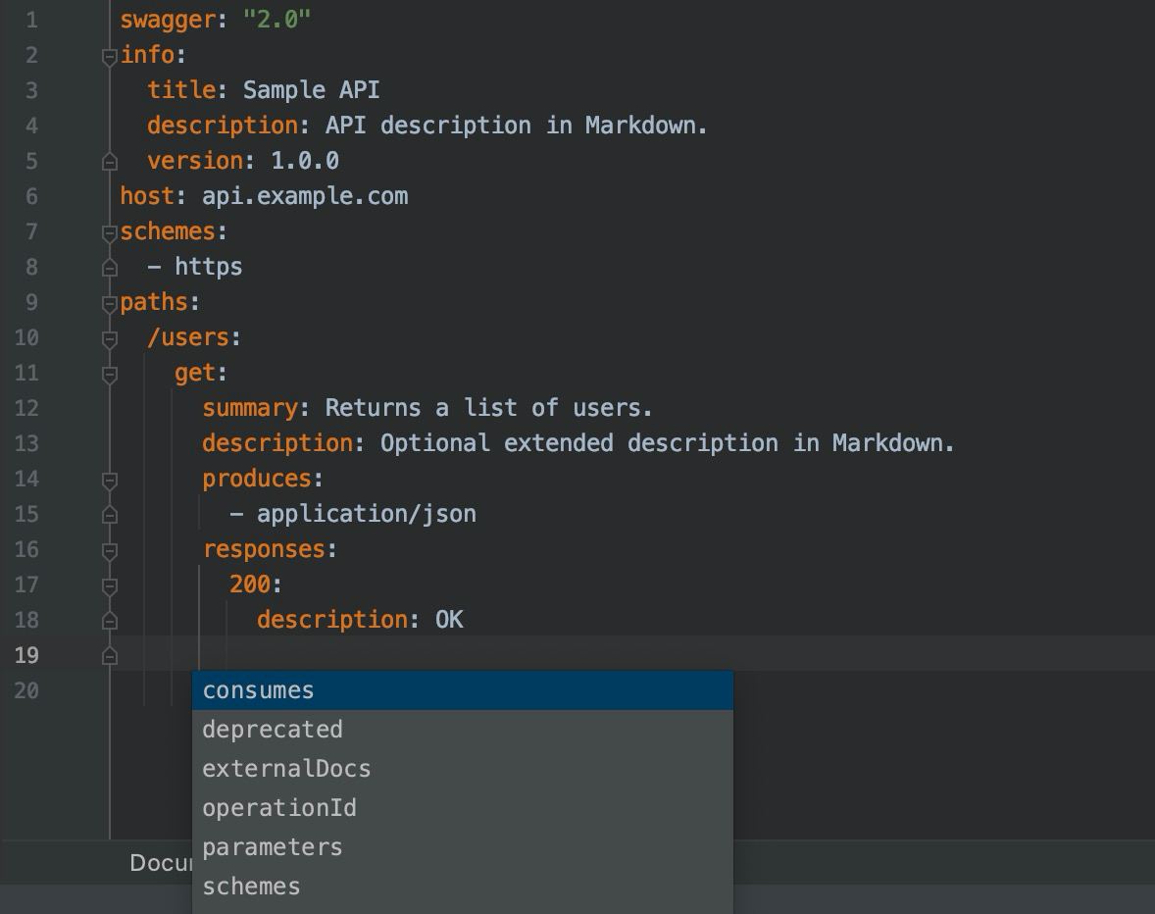
Task: Place cursor on the Sample API title value
Action: click(311, 90)
